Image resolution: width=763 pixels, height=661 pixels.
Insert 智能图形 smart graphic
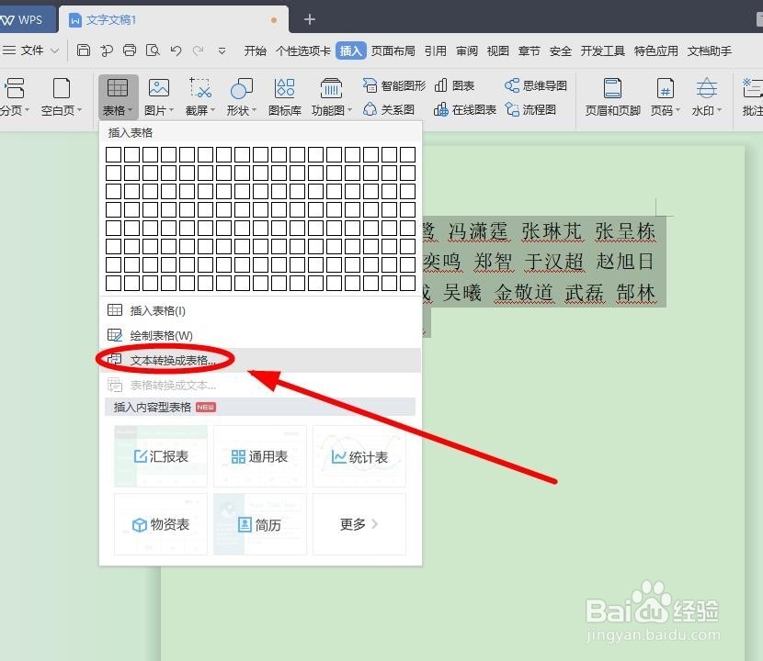pyautogui.click(x=394, y=86)
